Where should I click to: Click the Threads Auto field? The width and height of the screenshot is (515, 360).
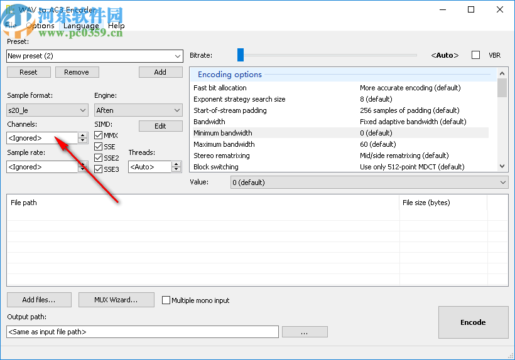pos(149,167)
